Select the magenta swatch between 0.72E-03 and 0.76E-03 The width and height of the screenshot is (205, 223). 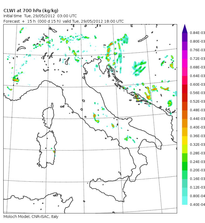pyautogui.click(x=185, y=54)
